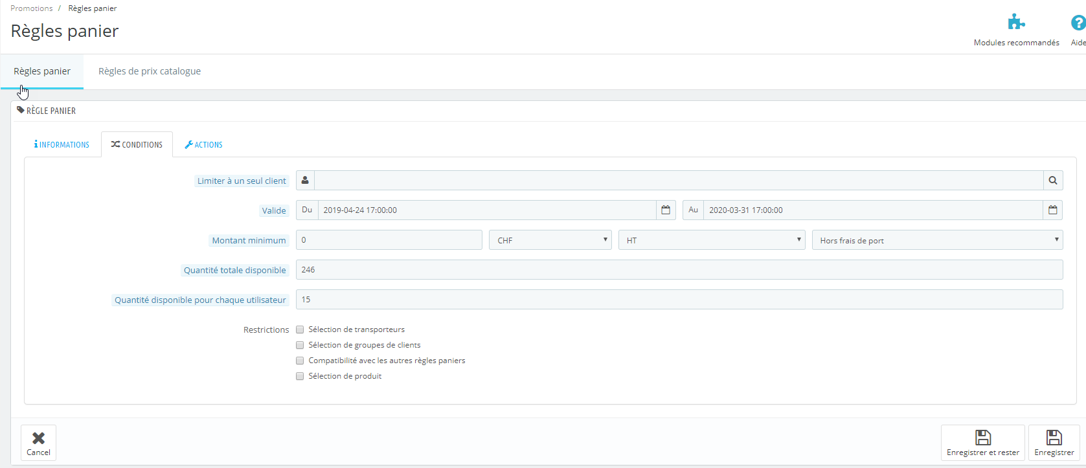
Task: Click the search magnifier in client field
Action: click(1053, 181)
